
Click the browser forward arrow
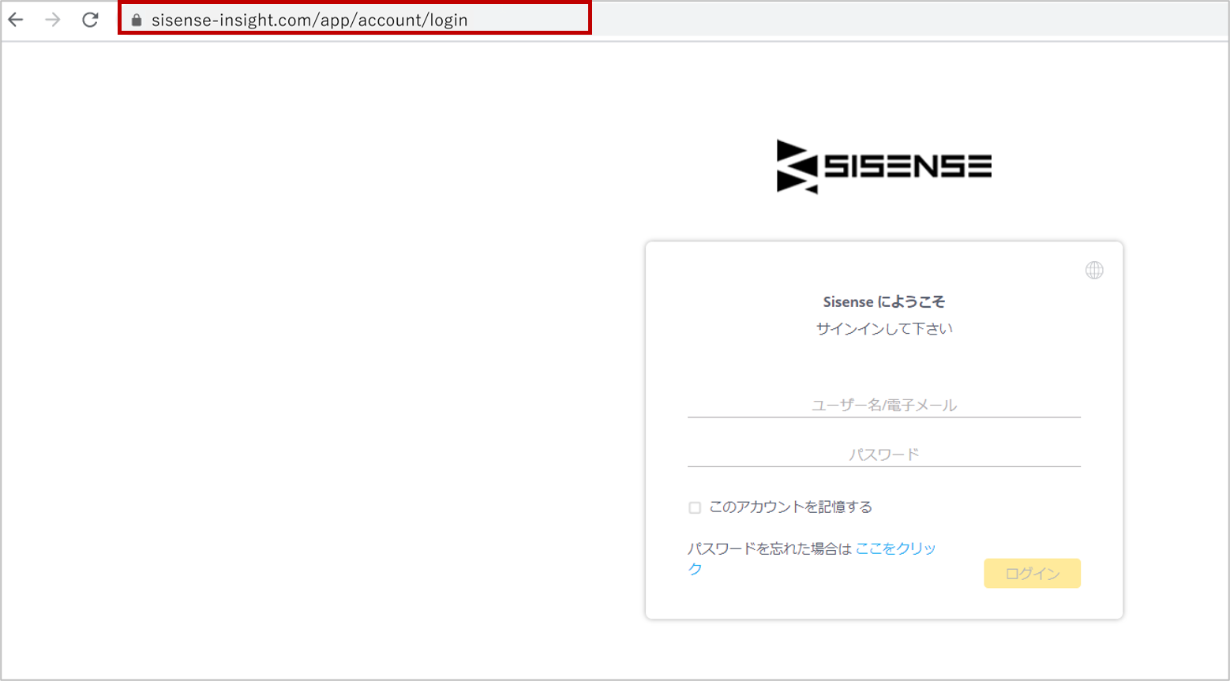click(x=53, y=20)
